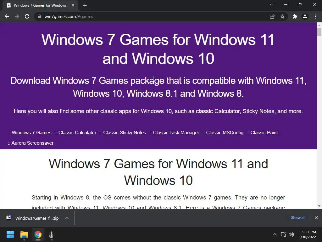Close the downloads bar
The width and height of the screenshot is (322, 242).
[x=316, y=218]
